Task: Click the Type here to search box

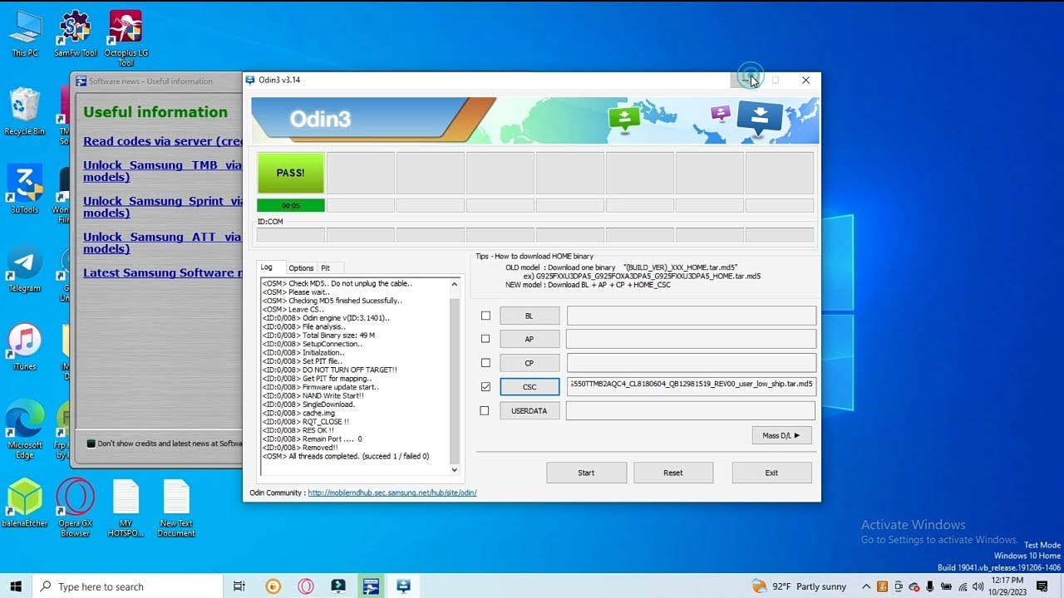Action: [x=127, y=586]
